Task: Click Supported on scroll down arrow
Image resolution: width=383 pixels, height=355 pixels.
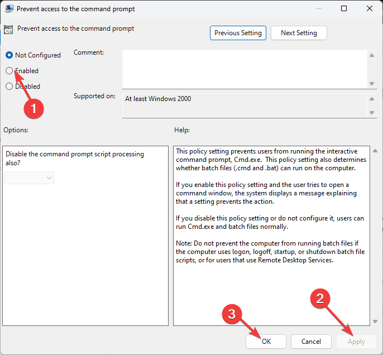Action: 372,113
